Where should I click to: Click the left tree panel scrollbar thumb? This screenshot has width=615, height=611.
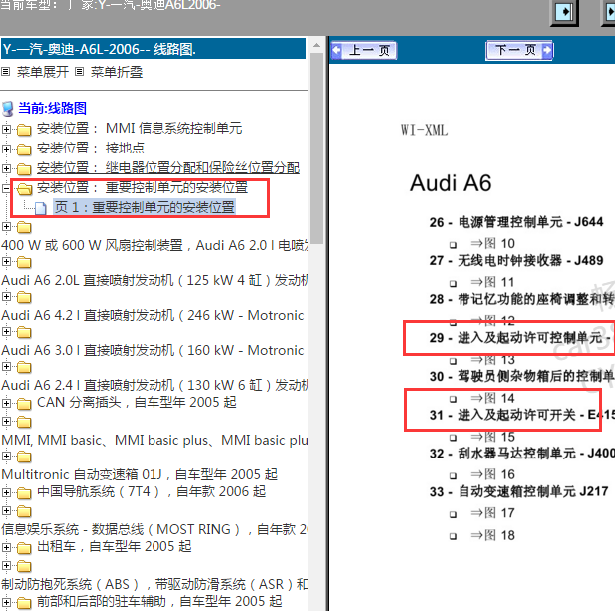click(x=316, y=149)
